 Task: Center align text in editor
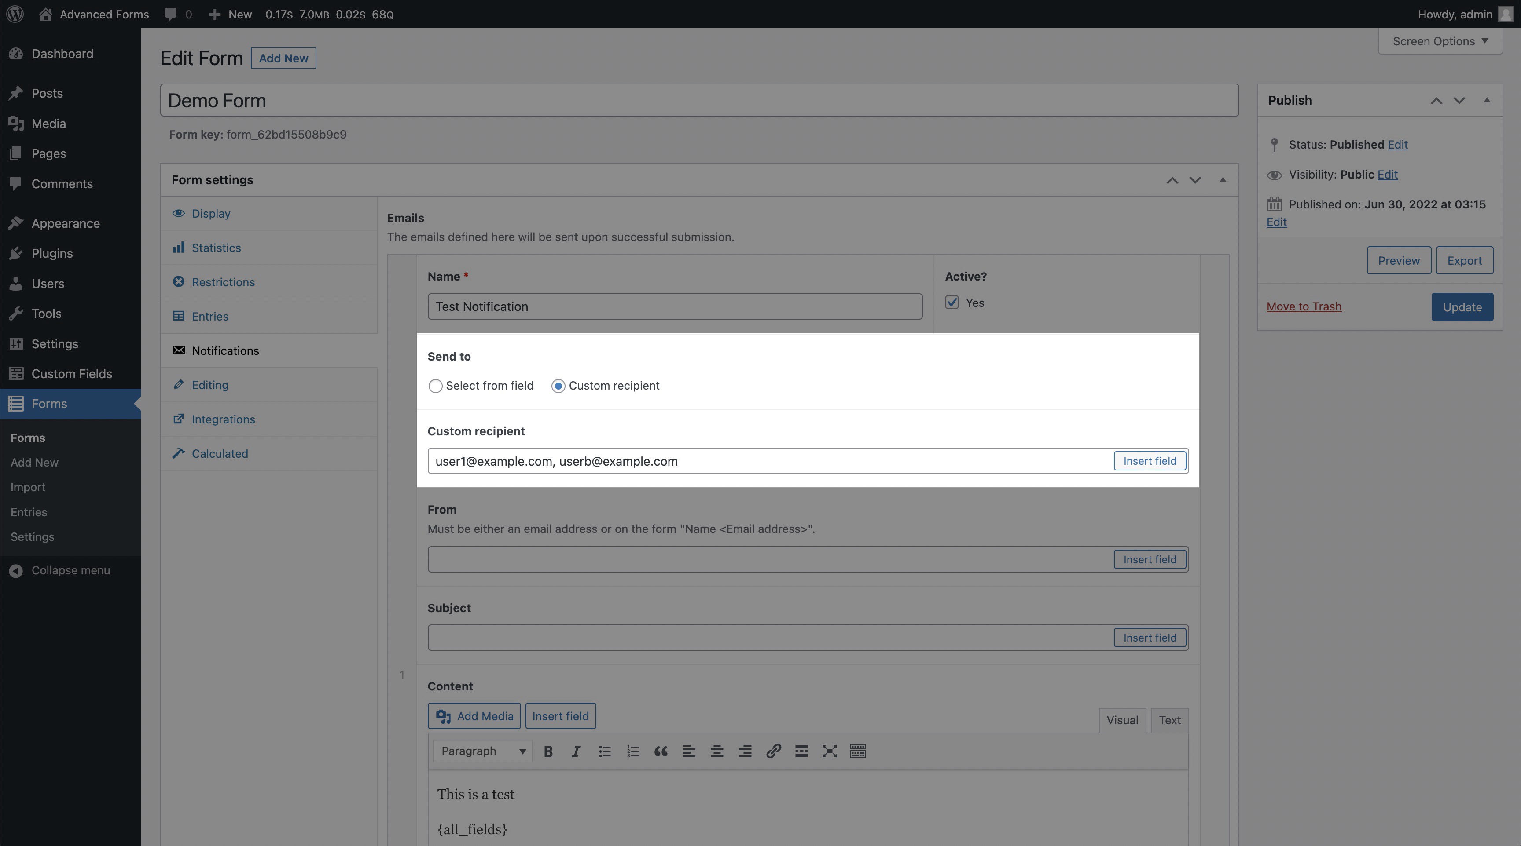717,751
